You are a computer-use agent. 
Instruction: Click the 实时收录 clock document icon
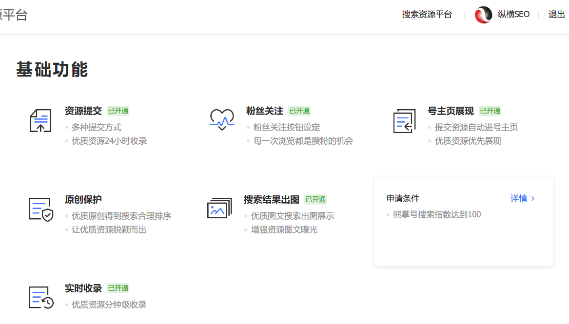point(40,297)
